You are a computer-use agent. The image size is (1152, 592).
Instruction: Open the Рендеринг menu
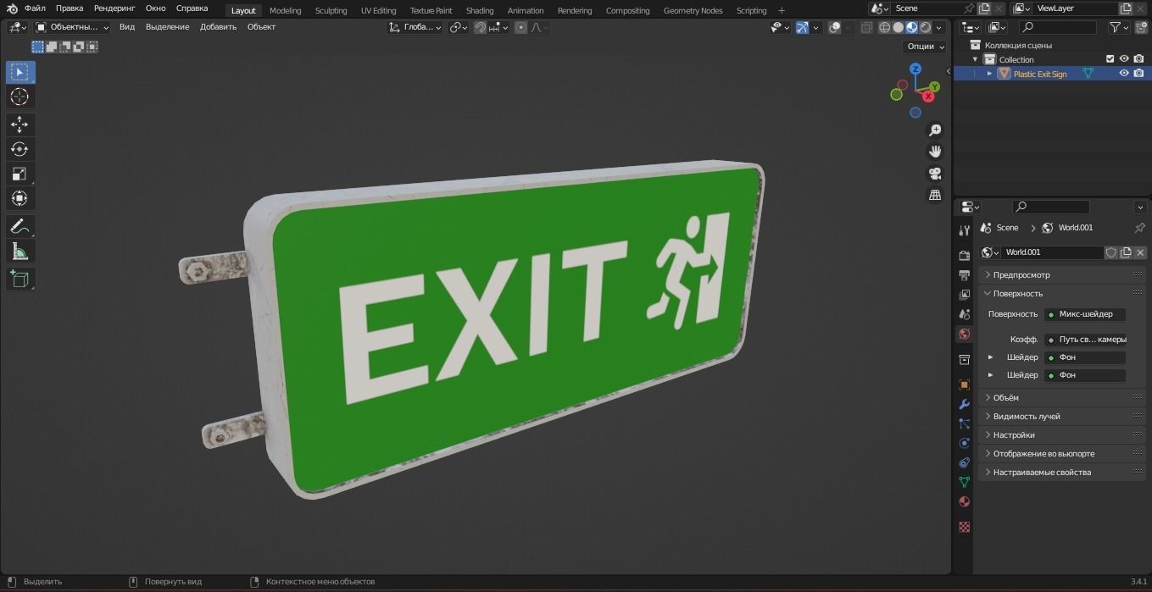tap(114, 8)
